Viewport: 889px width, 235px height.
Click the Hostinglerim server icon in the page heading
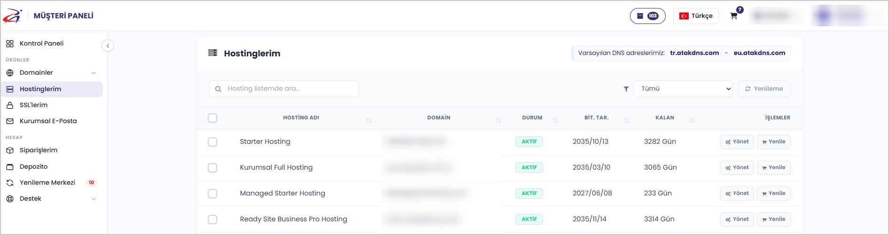[x=213, y=53]
